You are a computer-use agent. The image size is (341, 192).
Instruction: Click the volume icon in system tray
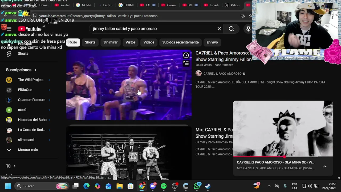[x=310, y=186]
